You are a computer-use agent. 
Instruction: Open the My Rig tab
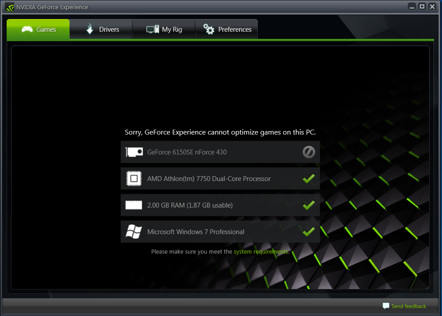pyautogui.click(x=164, y=29)
